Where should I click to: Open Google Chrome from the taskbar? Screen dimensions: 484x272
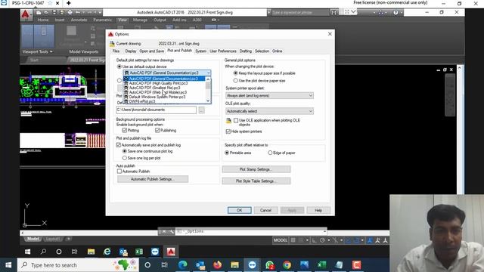(287, 265)
